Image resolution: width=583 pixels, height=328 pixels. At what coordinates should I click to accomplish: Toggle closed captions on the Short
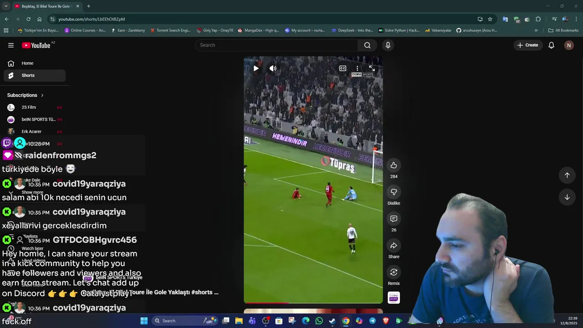tap(343, 68)
